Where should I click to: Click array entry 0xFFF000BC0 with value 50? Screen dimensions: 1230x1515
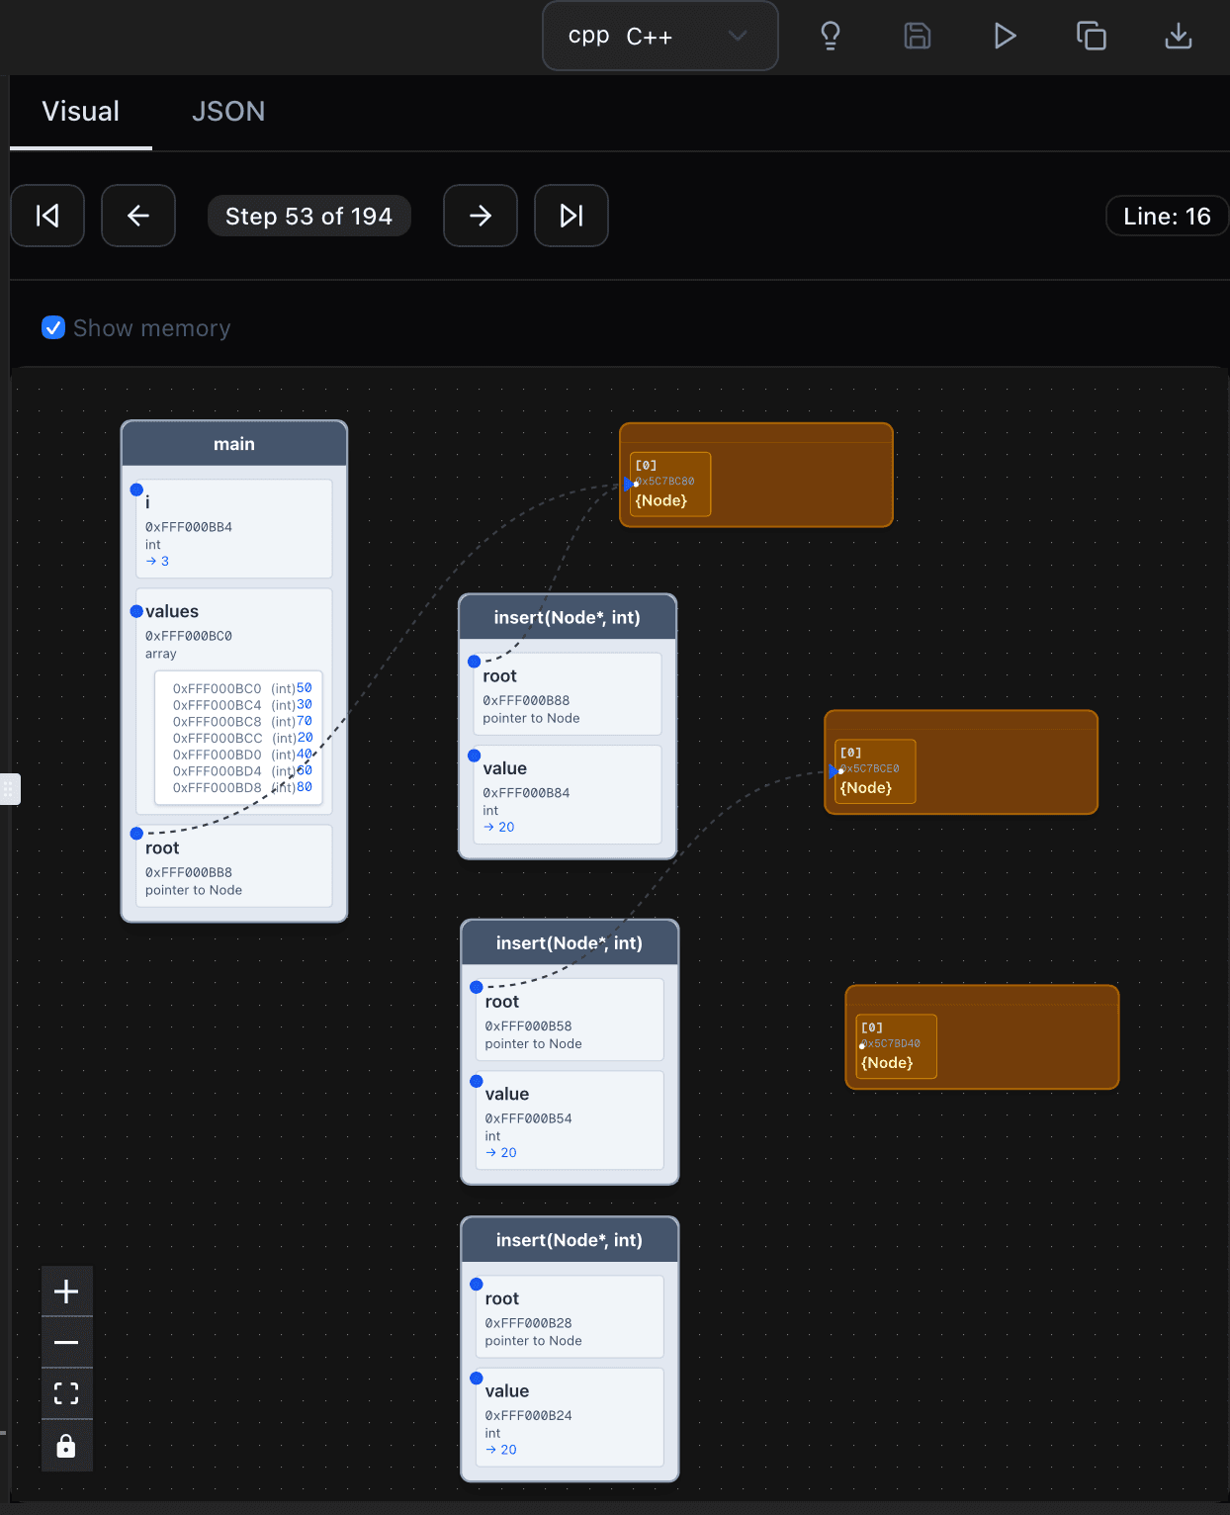(242, 688)
